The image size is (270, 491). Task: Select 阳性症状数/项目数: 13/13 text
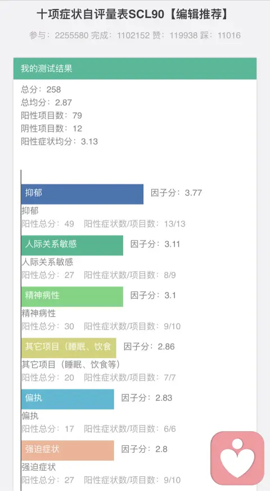(134, 224)
